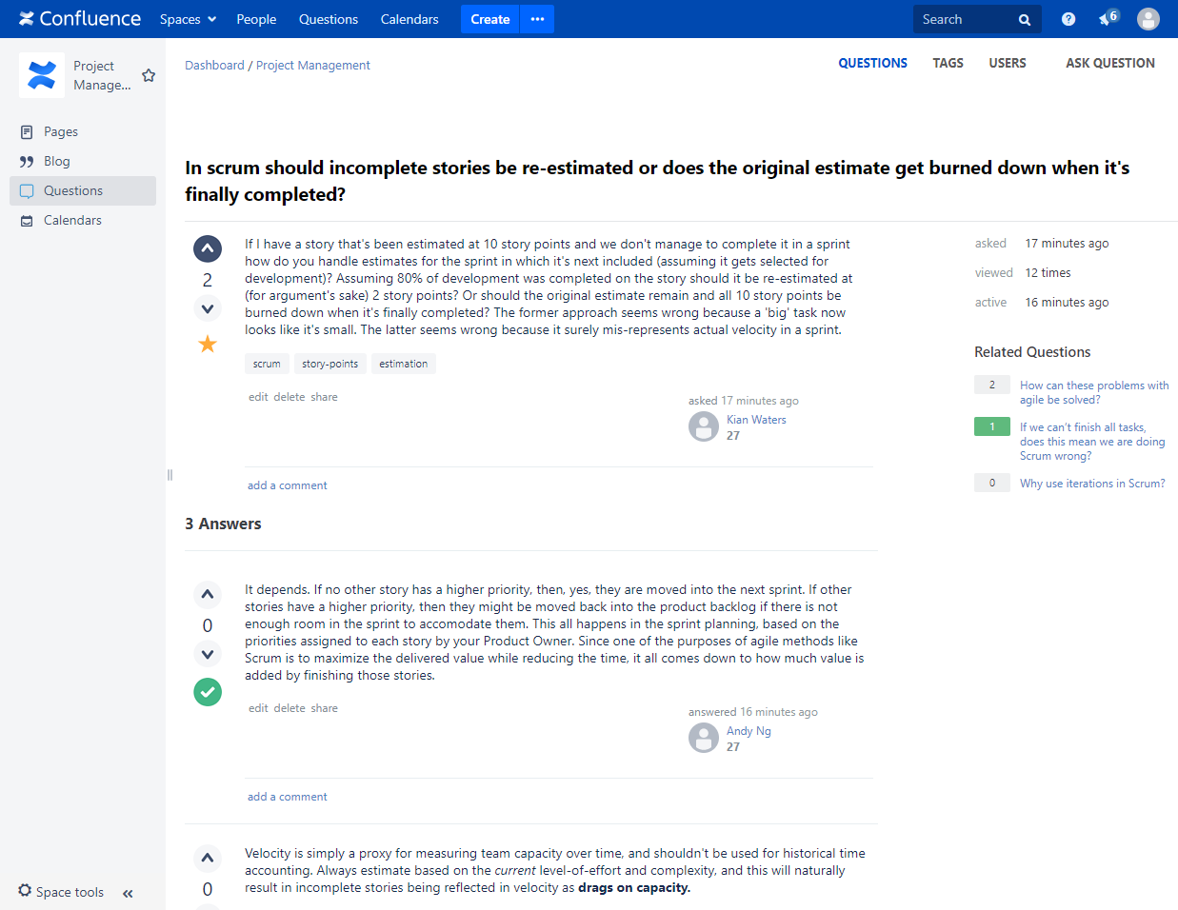Click the Project Management breadcrumb link
Viewport: 1178px width, 910px height.
313,65
